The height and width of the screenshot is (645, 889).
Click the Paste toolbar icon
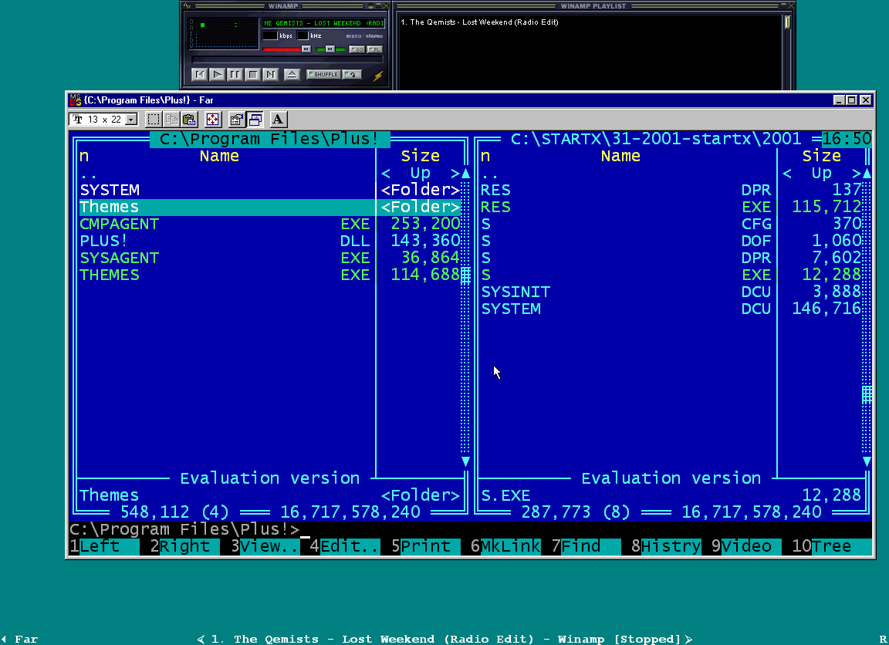[188, 120]
